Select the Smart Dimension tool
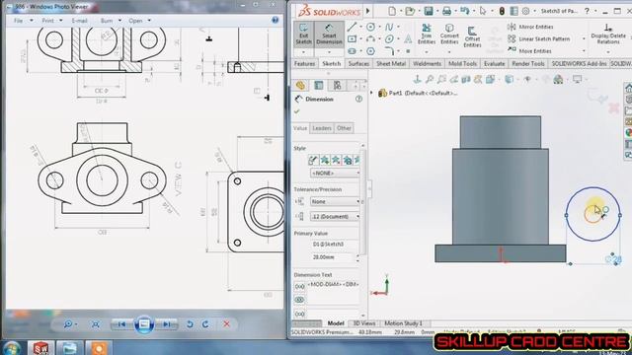The width and height of the screenshot is (632, 355). click(x=329, y=34)
